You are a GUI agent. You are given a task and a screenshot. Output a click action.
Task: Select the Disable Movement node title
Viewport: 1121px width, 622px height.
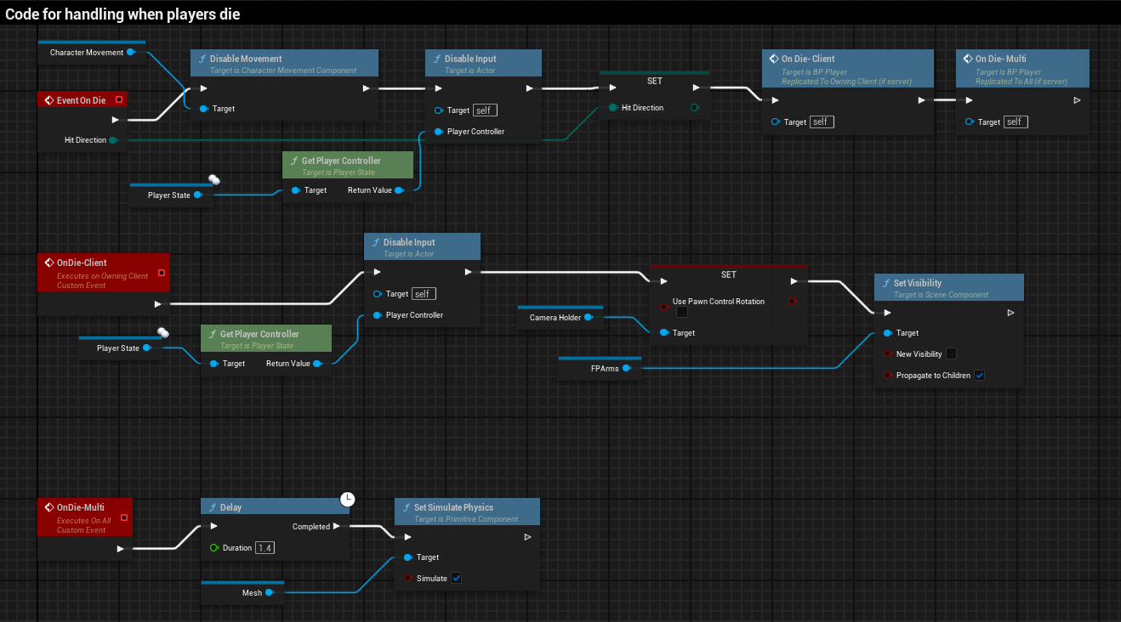pos(246,59)
